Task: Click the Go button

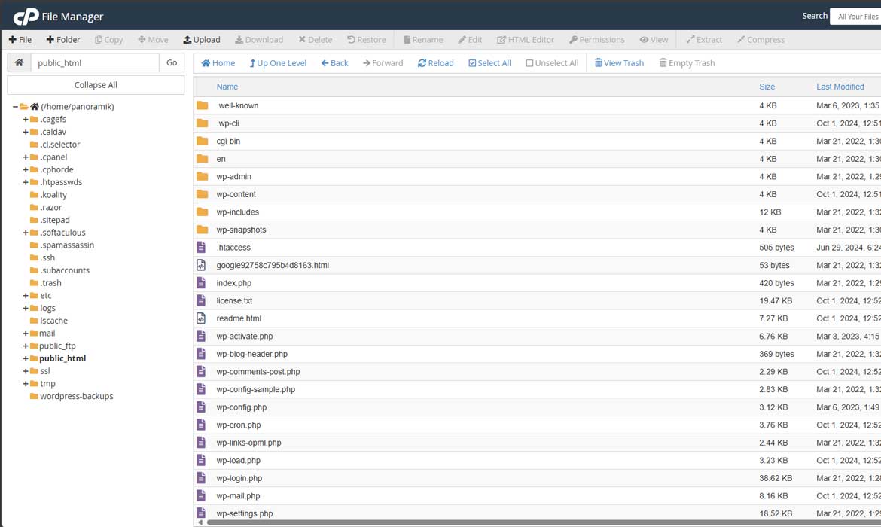Action: coord(172,63)
